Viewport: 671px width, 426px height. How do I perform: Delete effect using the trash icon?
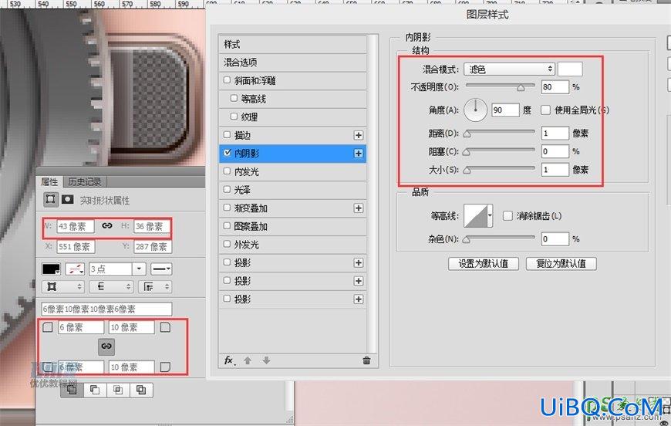click(x=367, y=360)
